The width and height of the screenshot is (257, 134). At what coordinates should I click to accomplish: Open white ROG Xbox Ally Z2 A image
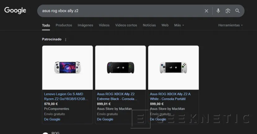point(173,67)
